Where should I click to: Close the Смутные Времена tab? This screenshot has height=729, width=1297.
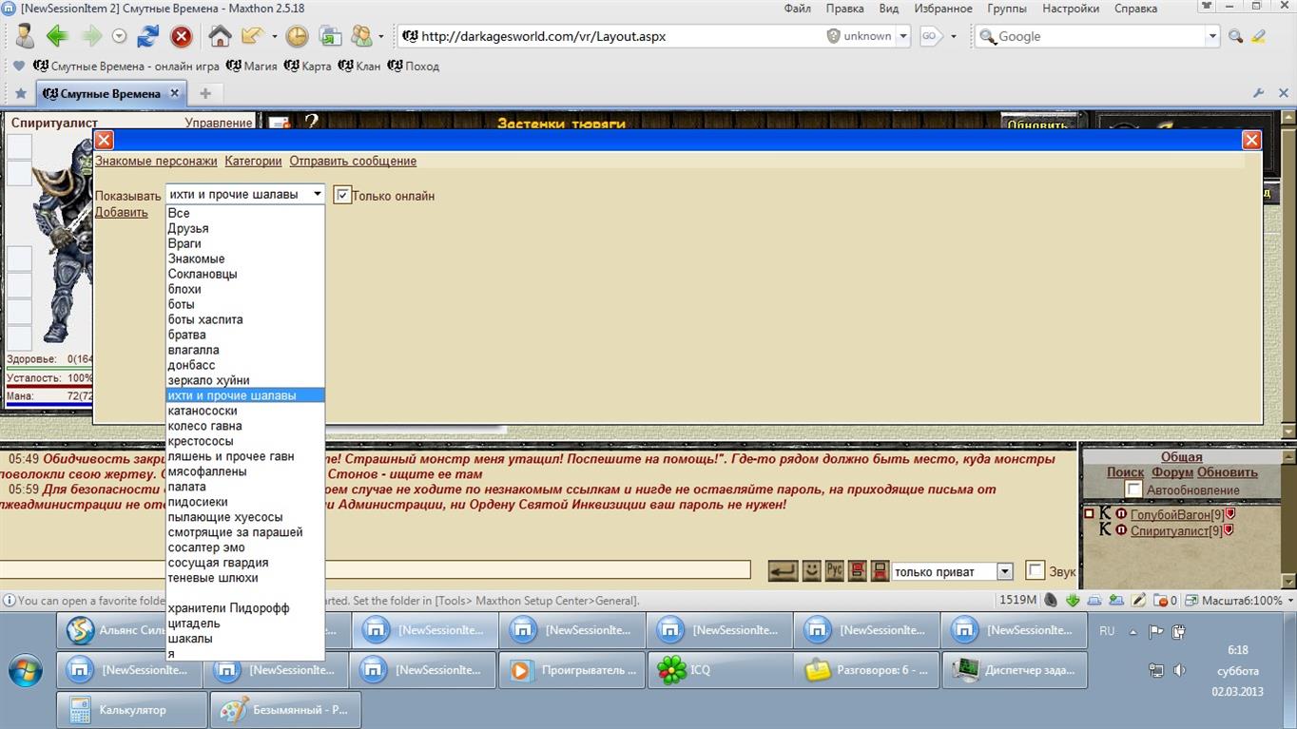(x=175, y=93)
